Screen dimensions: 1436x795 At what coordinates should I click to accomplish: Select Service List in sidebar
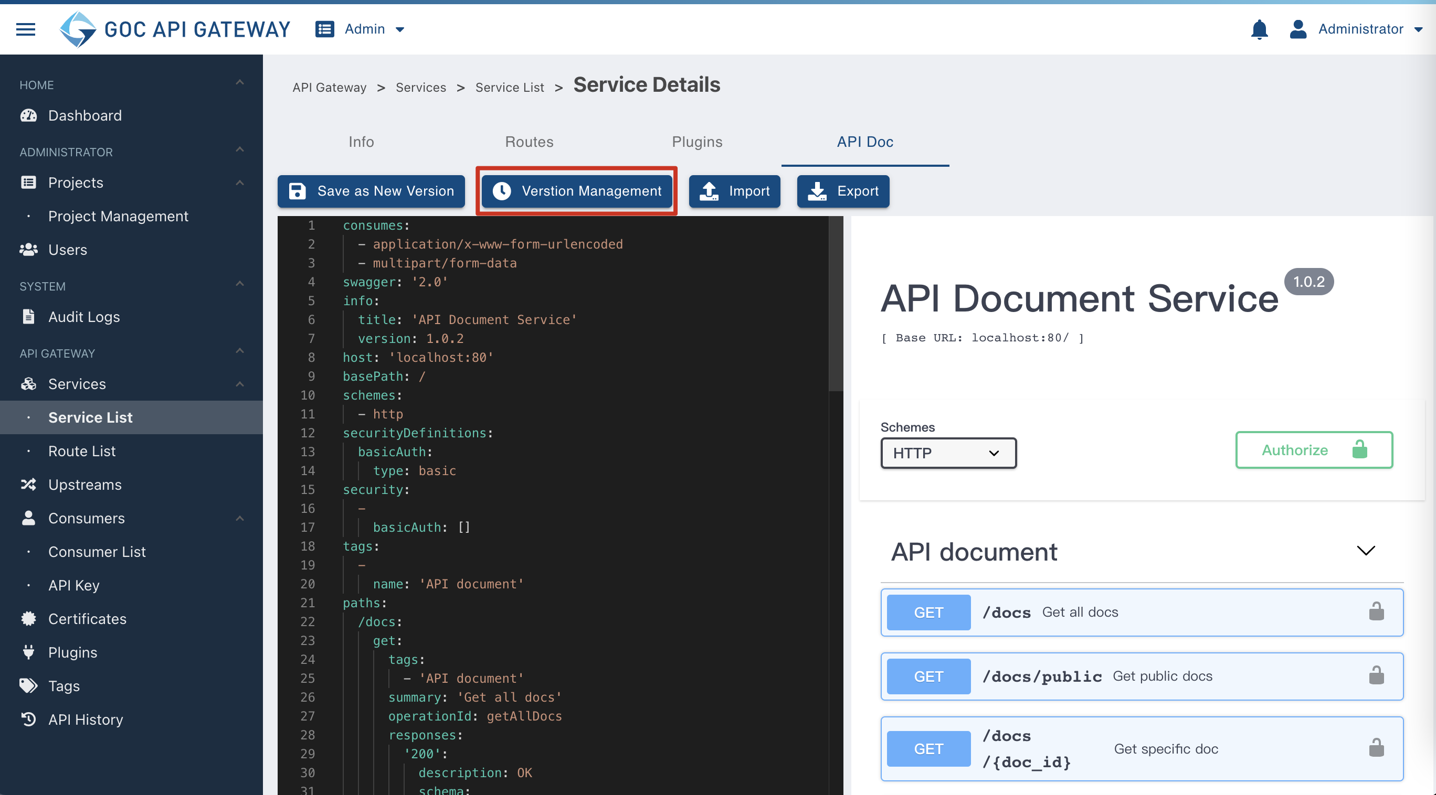131,417
